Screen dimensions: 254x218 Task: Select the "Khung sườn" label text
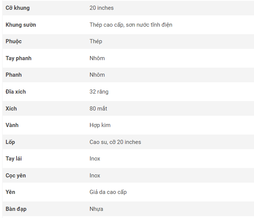[x=21, y=25]
